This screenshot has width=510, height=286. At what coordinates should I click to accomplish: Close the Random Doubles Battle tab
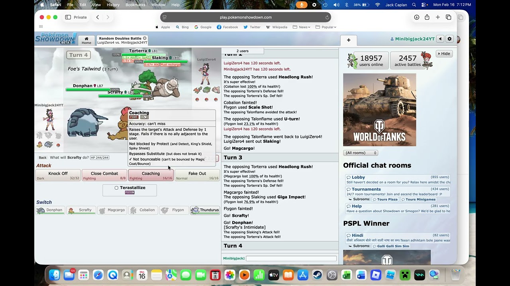[x=145, y=38]
